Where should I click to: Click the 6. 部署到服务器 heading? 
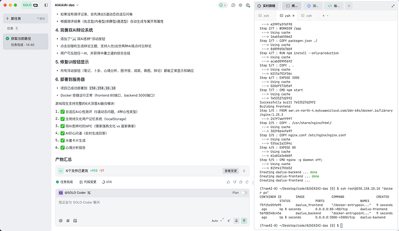tap(70, 79)
